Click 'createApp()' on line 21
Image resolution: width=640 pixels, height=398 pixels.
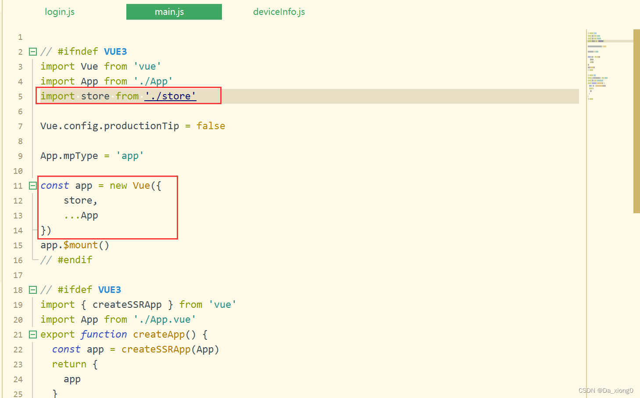pyautogui.click(x=164, y=335)
